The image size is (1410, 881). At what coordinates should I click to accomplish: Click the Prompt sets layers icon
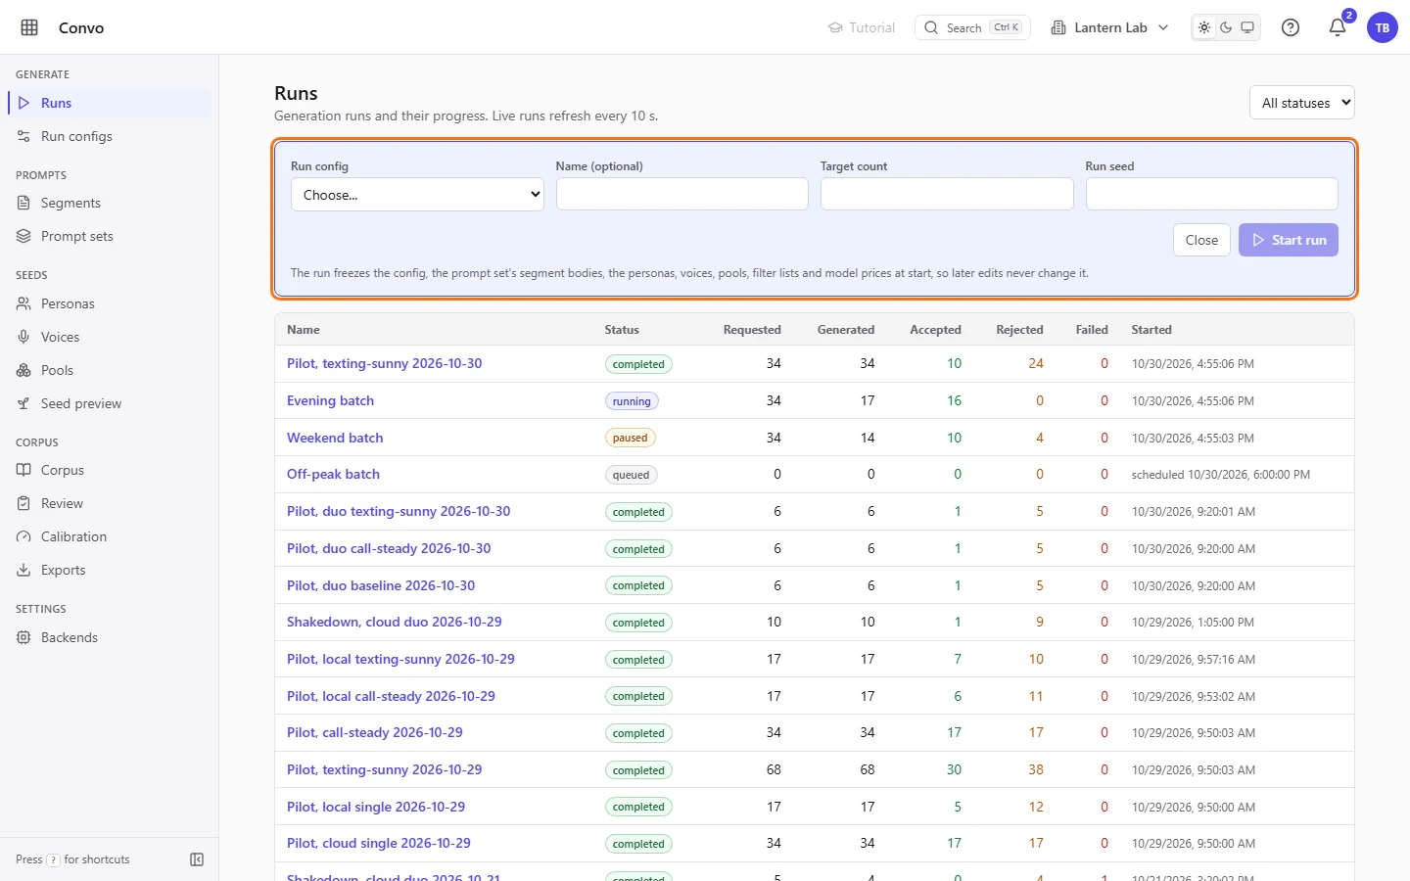click(x=24, y=236)
